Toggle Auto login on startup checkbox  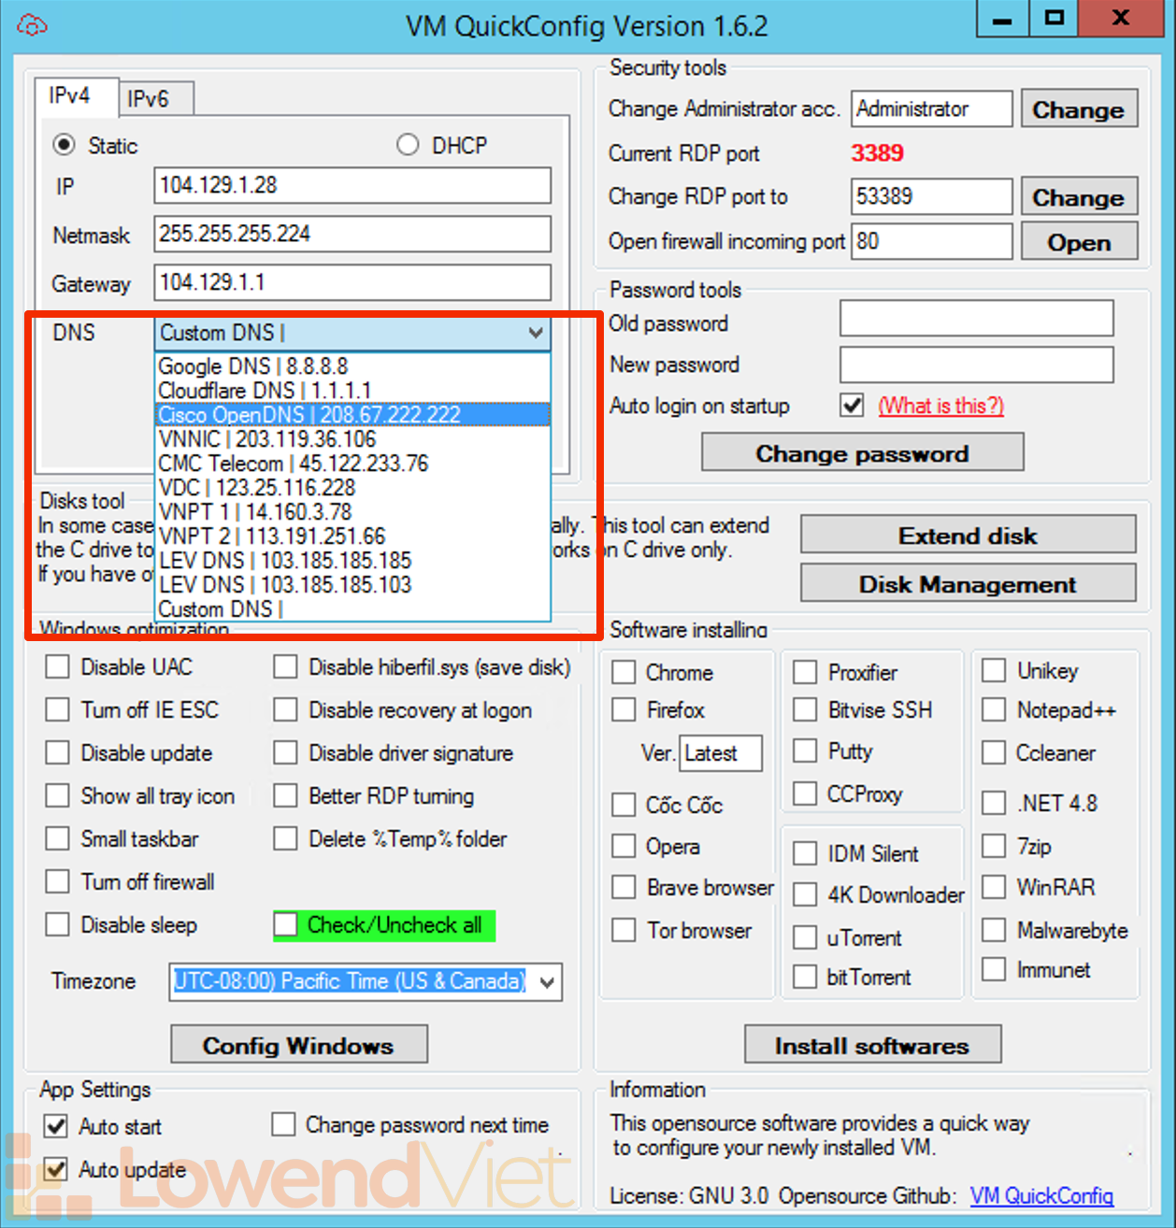[x=852, y=406]
